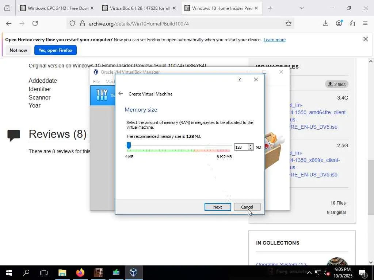This screenshot has width=374, height=280.
Task: Close the Windows 10 Home Insider tab
Action: pos(256,8)
